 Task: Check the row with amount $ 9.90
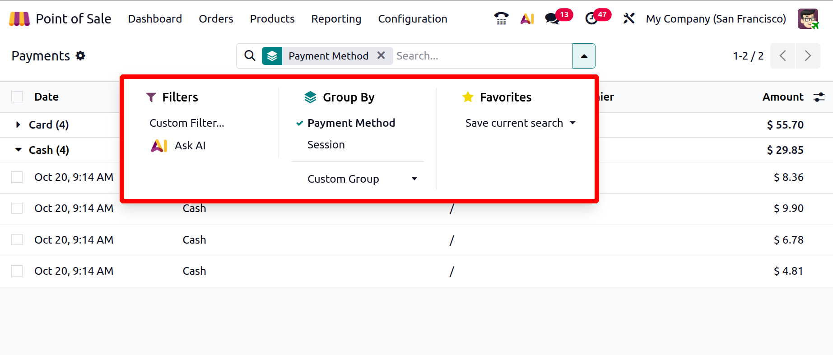click(17, 208)
